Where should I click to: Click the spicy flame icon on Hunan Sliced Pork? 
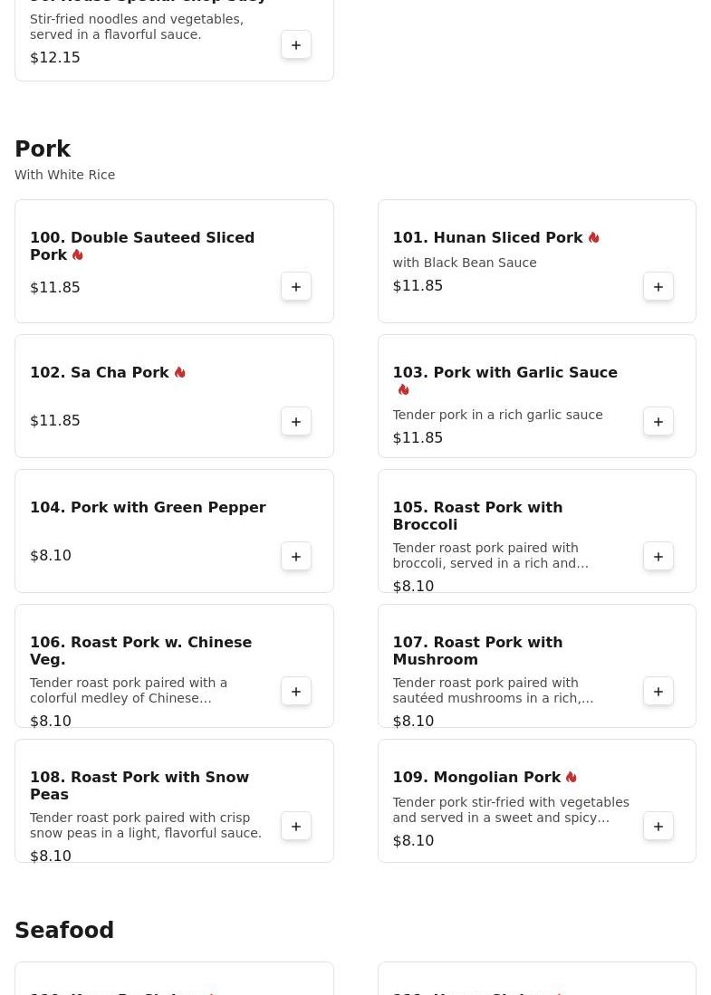594,238
